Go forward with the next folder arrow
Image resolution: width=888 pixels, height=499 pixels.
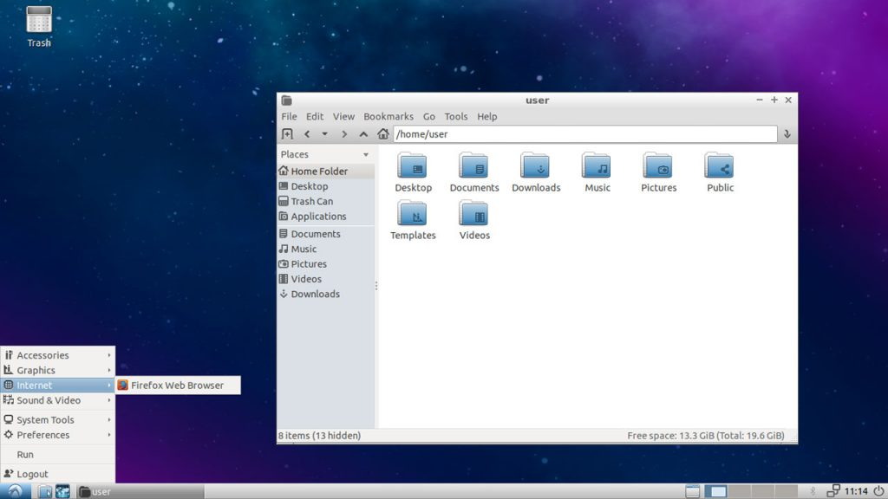(x=343, y=134)
